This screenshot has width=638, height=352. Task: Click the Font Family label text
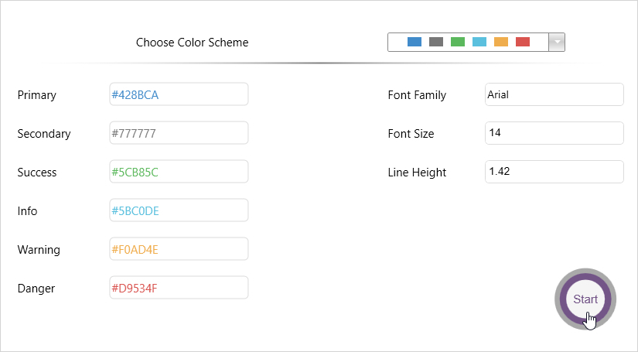(417, 95)
